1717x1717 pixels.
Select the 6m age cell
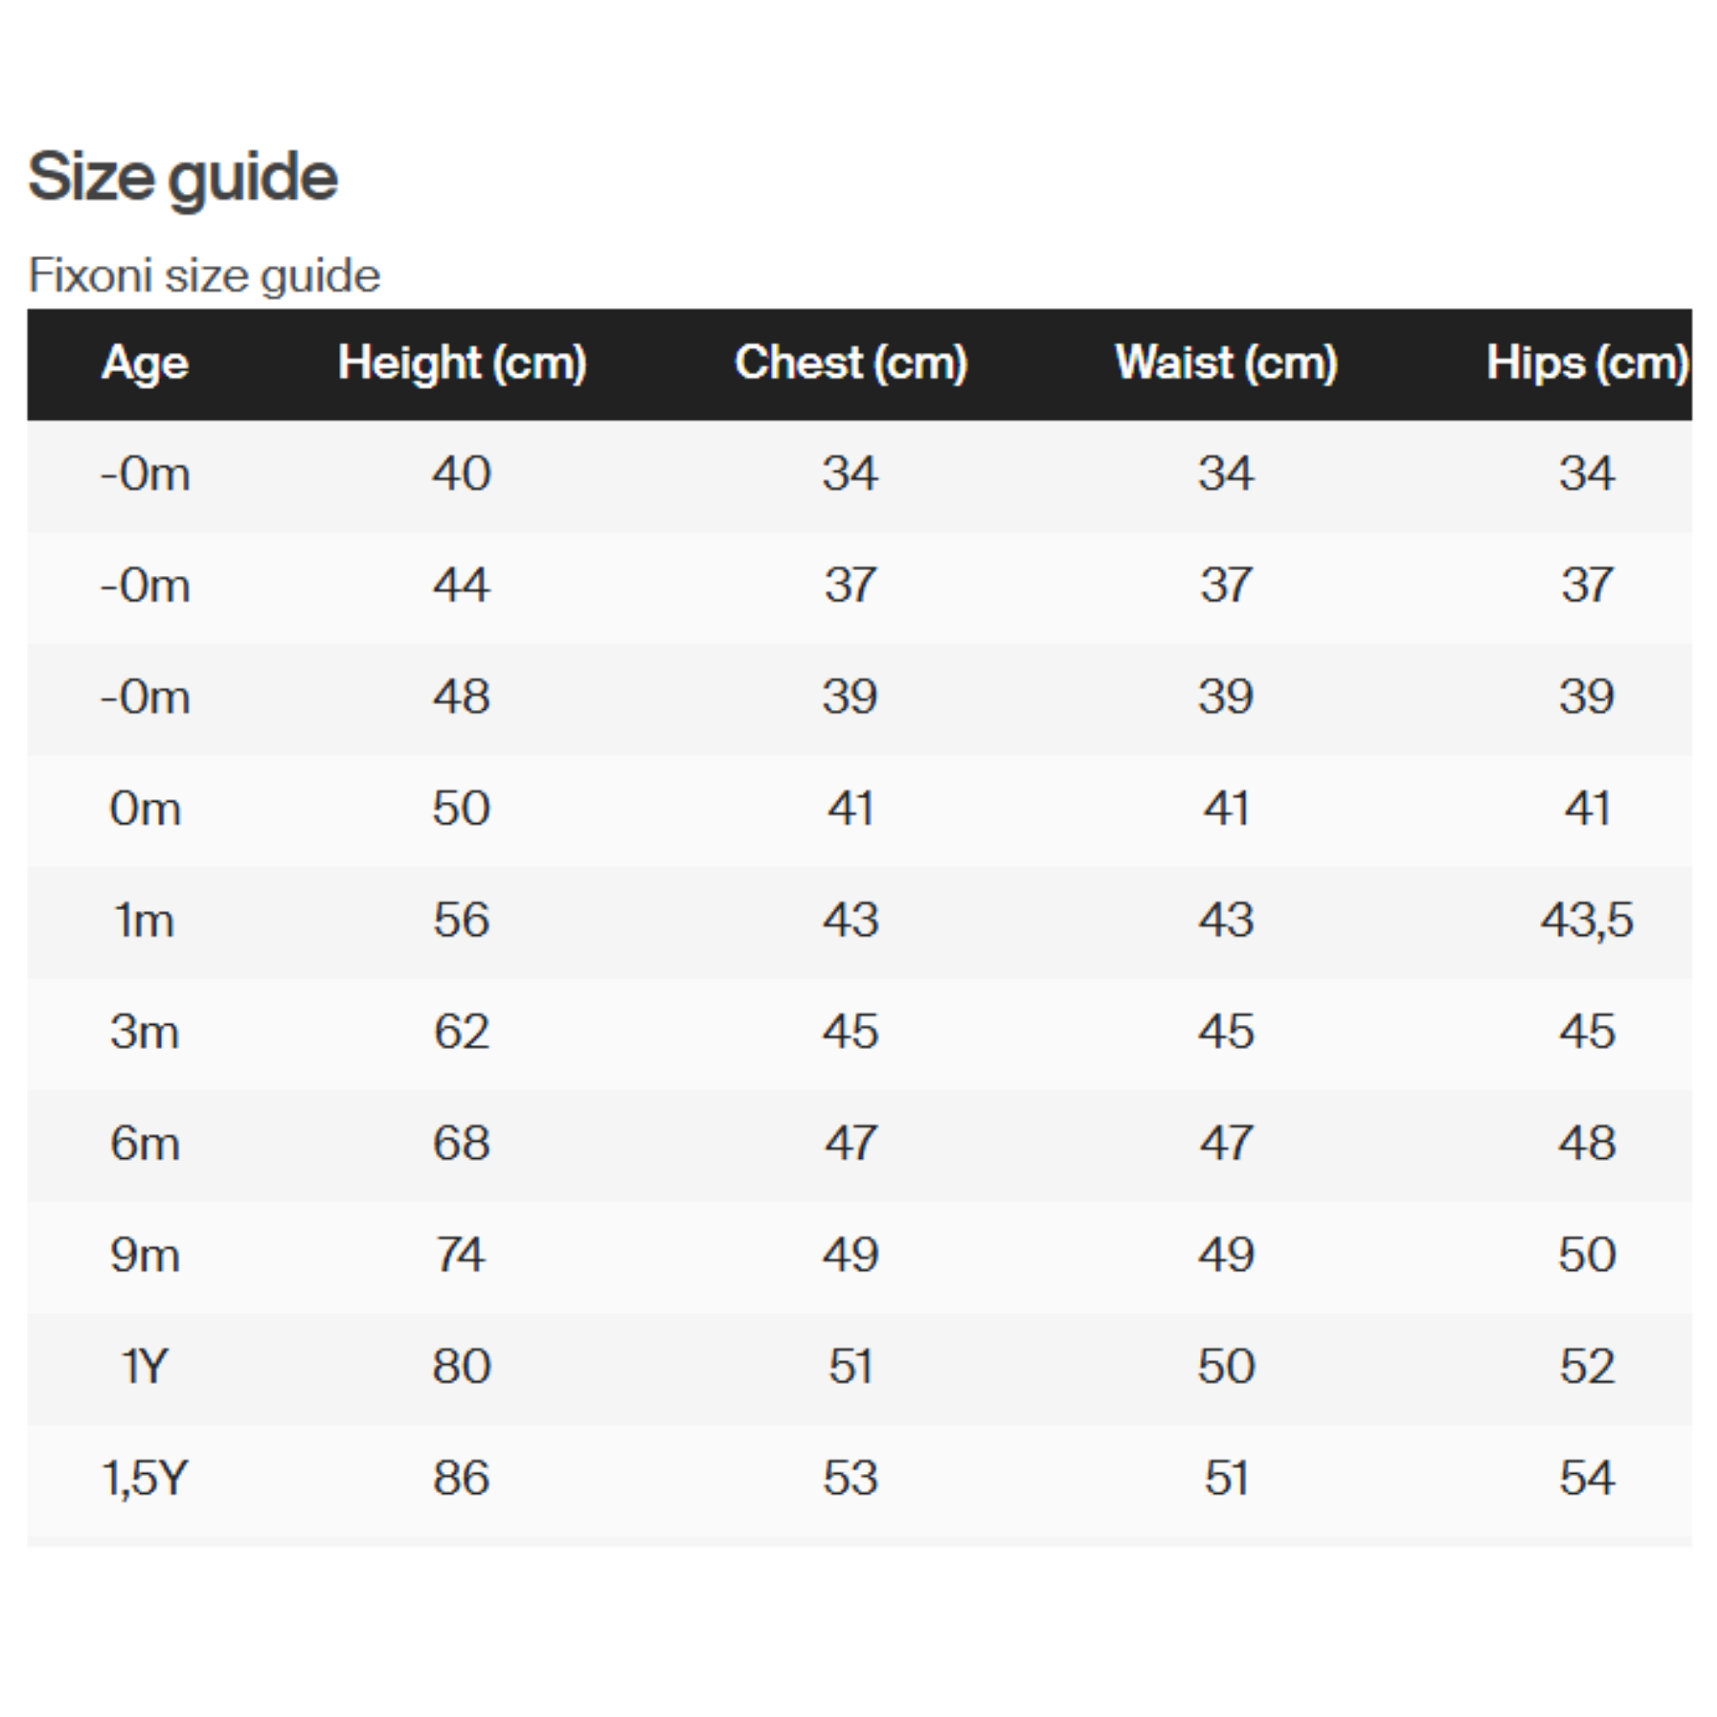(145, 1143)
